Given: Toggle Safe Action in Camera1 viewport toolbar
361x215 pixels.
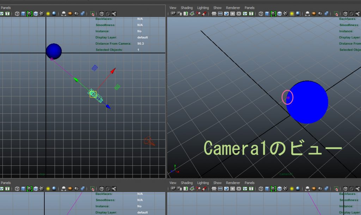Looking at the screenshot, I should pos(245,14).
